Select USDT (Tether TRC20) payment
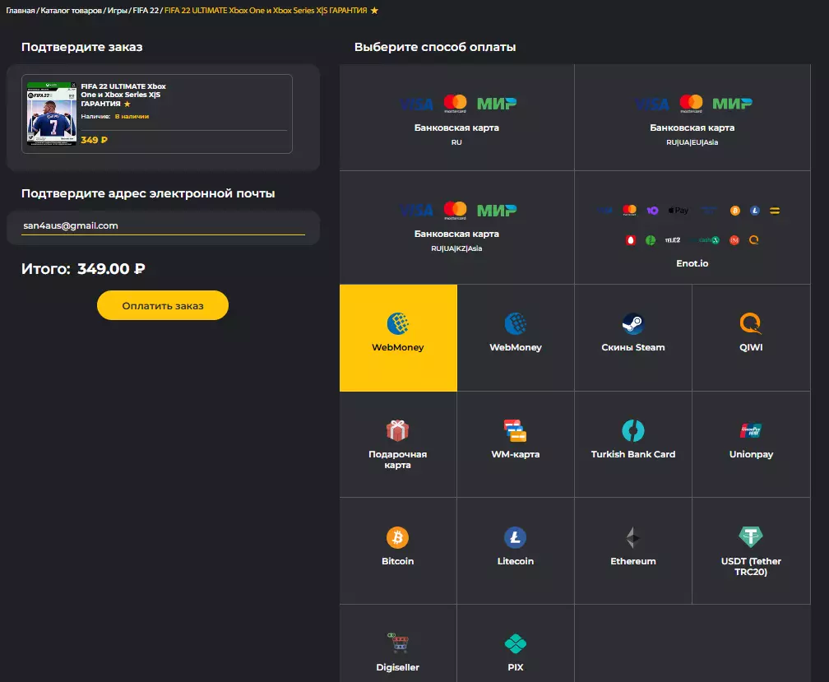The image size is (829, 682). coord(750,551)
